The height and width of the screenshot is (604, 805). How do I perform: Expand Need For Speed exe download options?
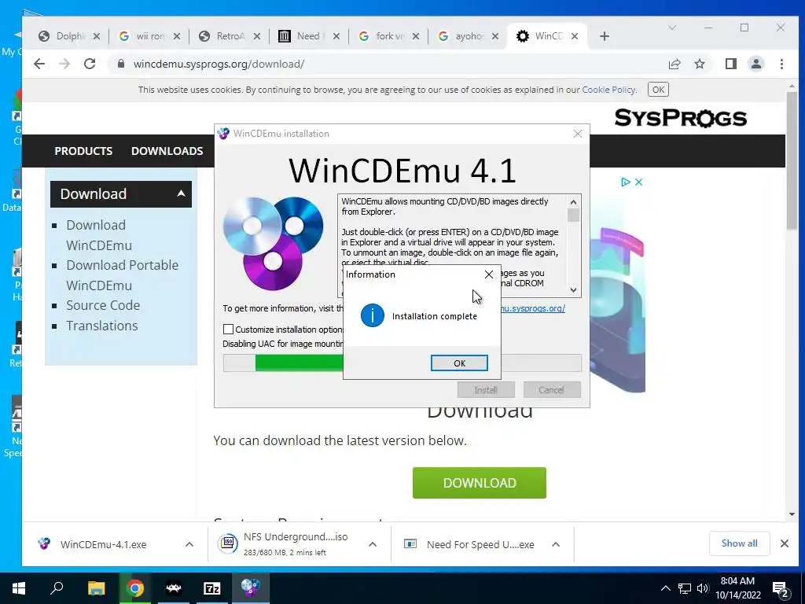pos(556,544)
